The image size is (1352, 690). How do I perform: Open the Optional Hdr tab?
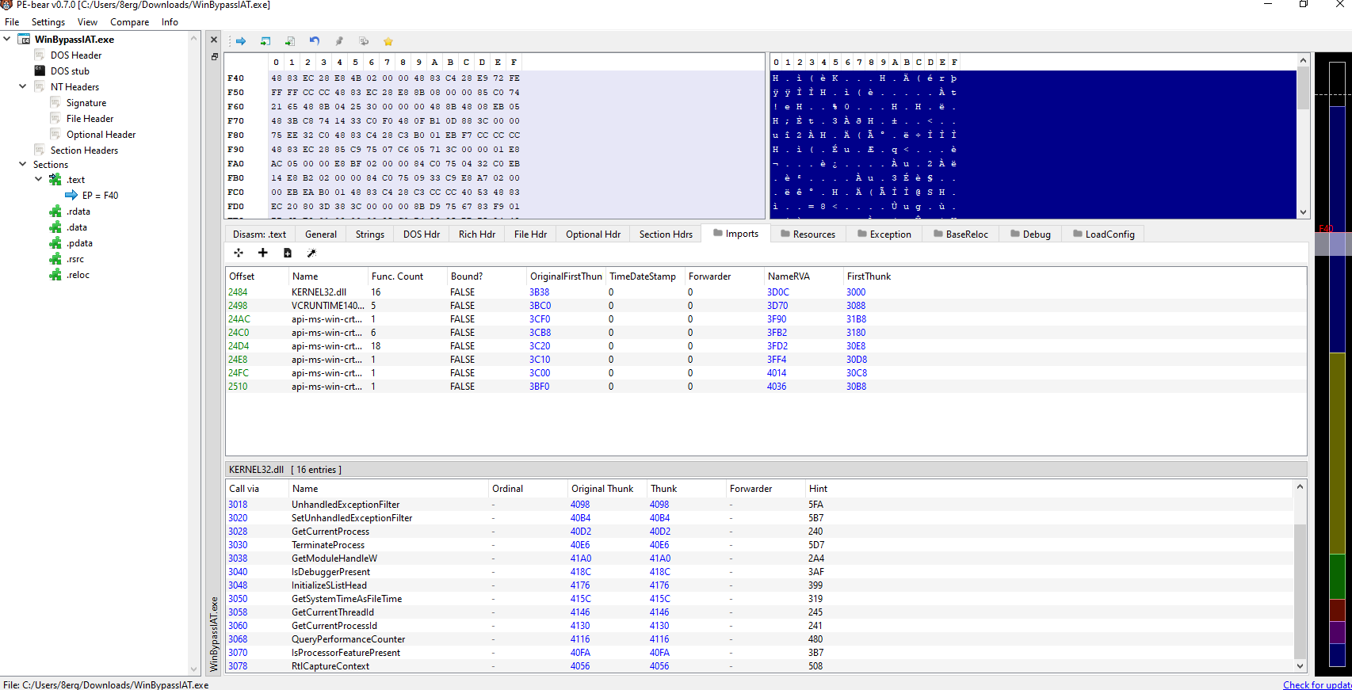point(593,234)
